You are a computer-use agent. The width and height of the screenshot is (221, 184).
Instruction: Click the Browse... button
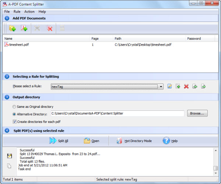coord(197,113)
